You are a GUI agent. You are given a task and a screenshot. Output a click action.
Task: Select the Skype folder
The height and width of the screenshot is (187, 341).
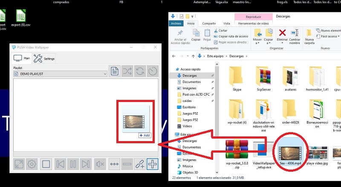237,79
